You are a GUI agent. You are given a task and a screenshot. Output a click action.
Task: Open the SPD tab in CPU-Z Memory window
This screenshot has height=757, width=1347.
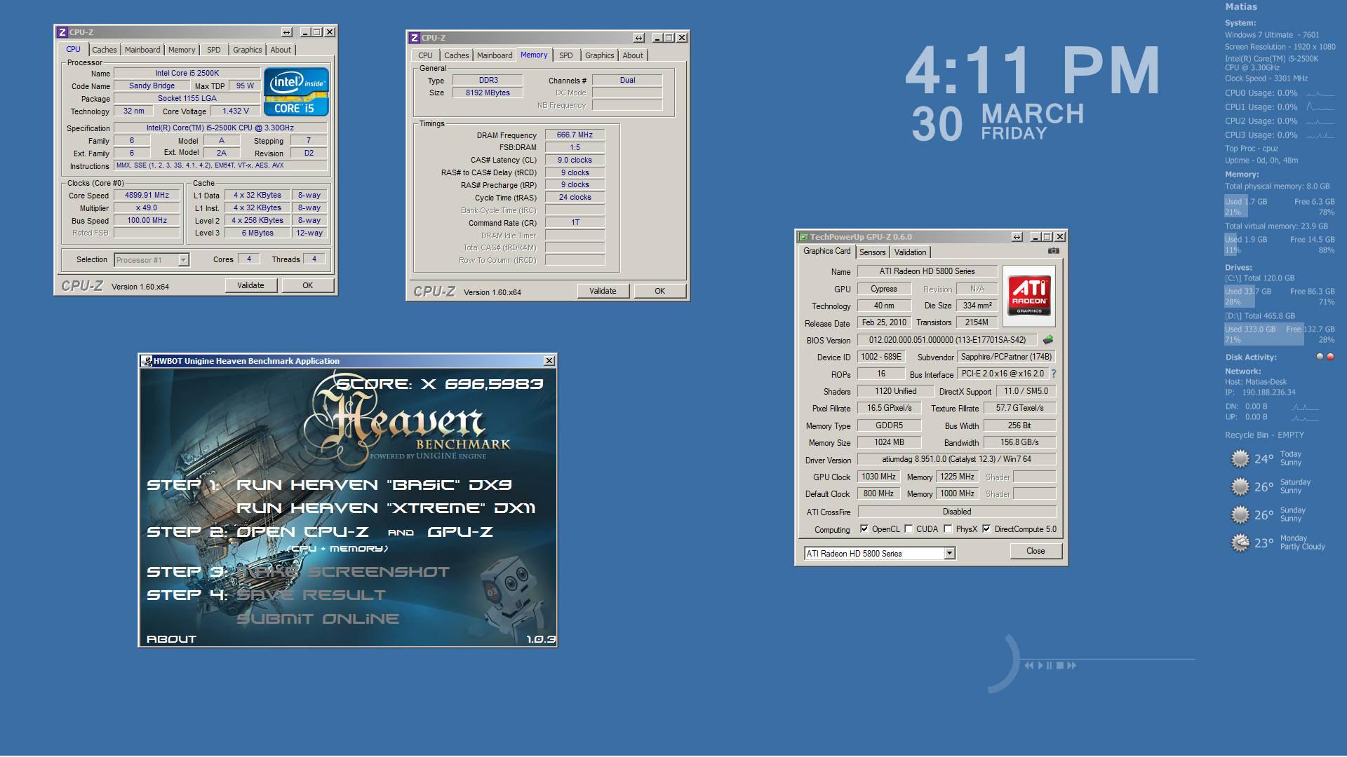click(566, 55)
